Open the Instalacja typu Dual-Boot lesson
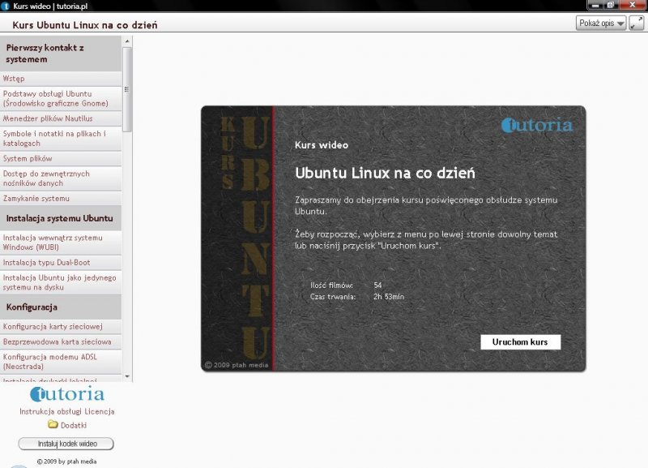The height and width of the screenshot is (468, 648). pyautogui.click(x=46, y=262)
